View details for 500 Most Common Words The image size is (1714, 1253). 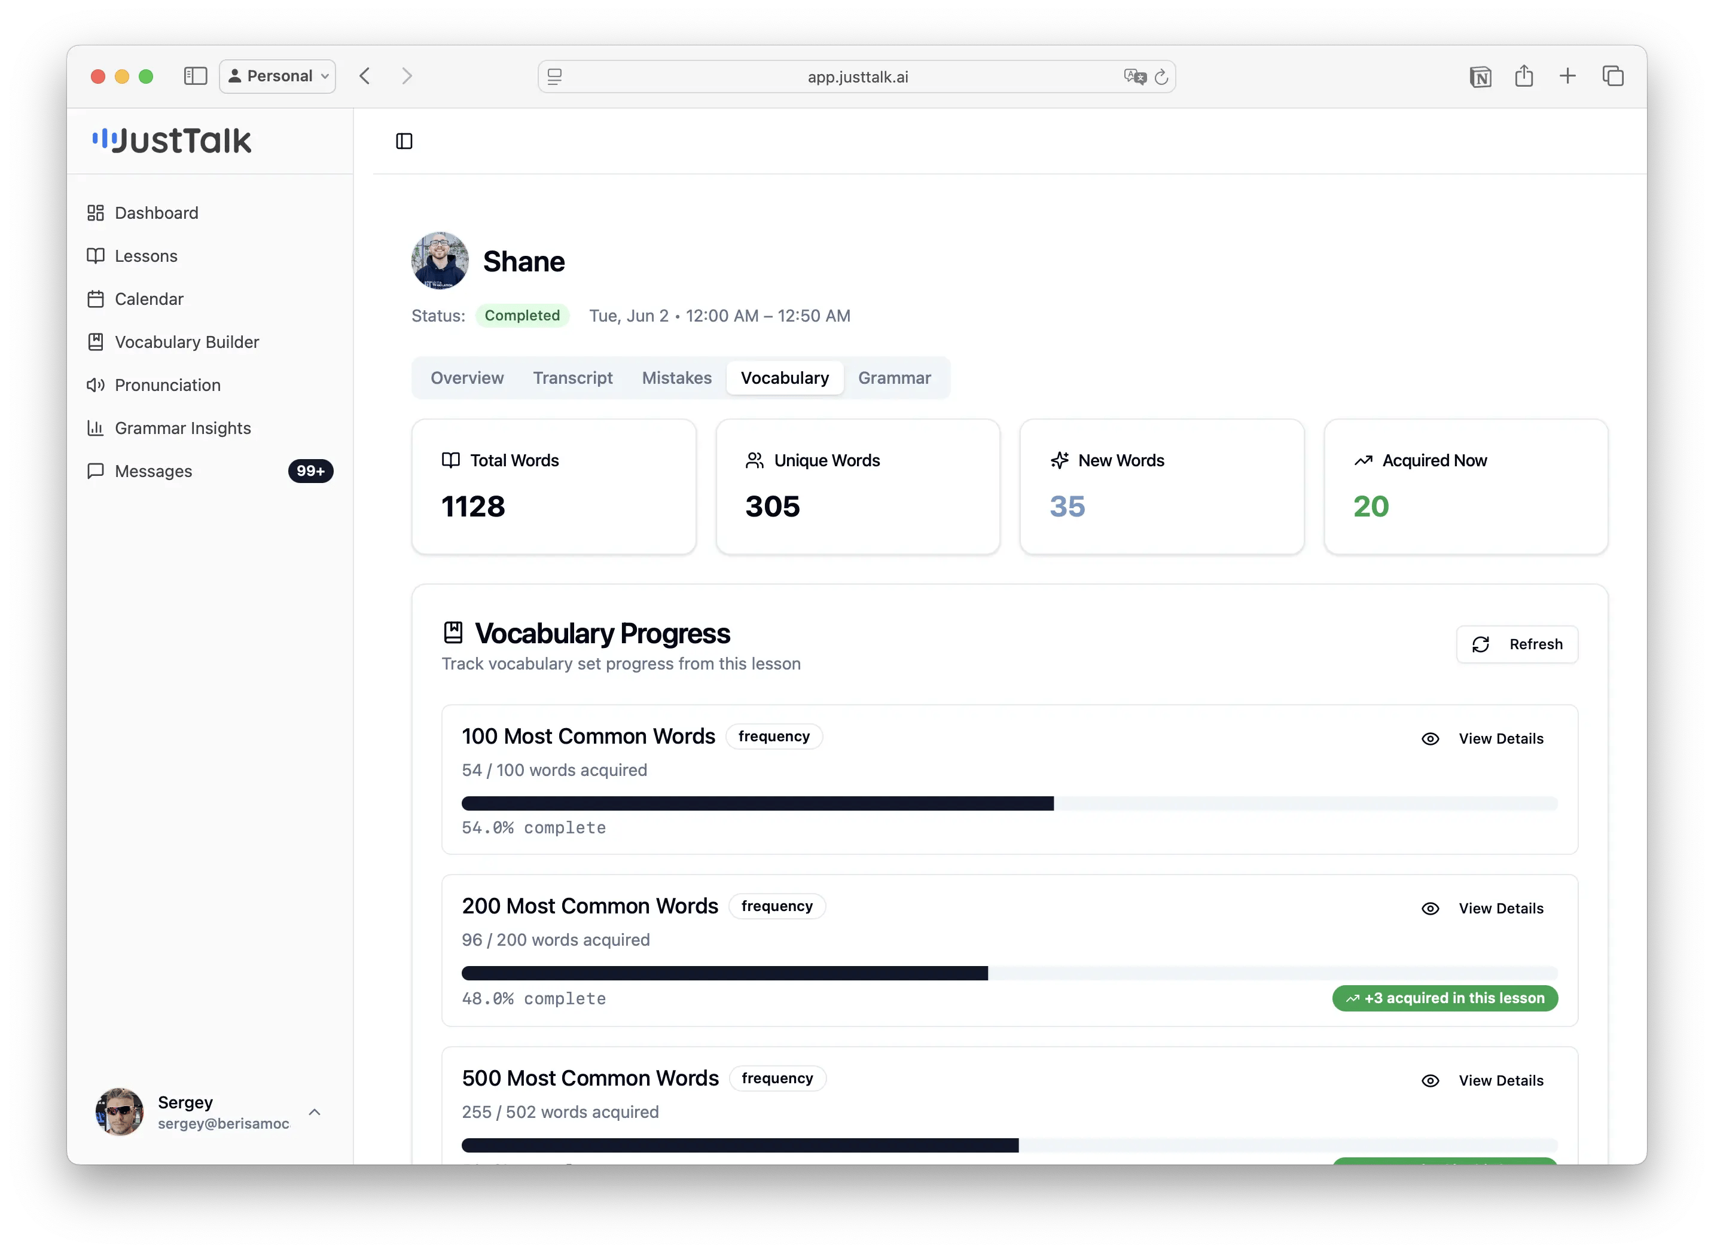[1482, 1081]
